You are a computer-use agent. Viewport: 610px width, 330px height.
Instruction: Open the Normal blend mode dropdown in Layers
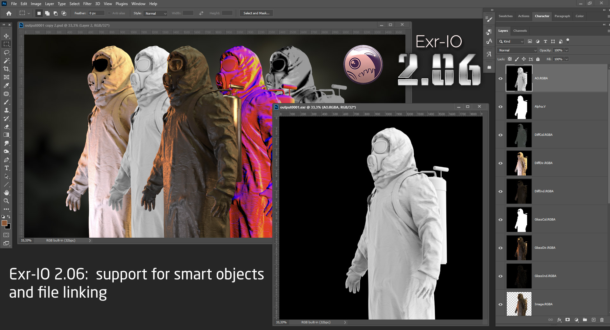pos(517,50)
